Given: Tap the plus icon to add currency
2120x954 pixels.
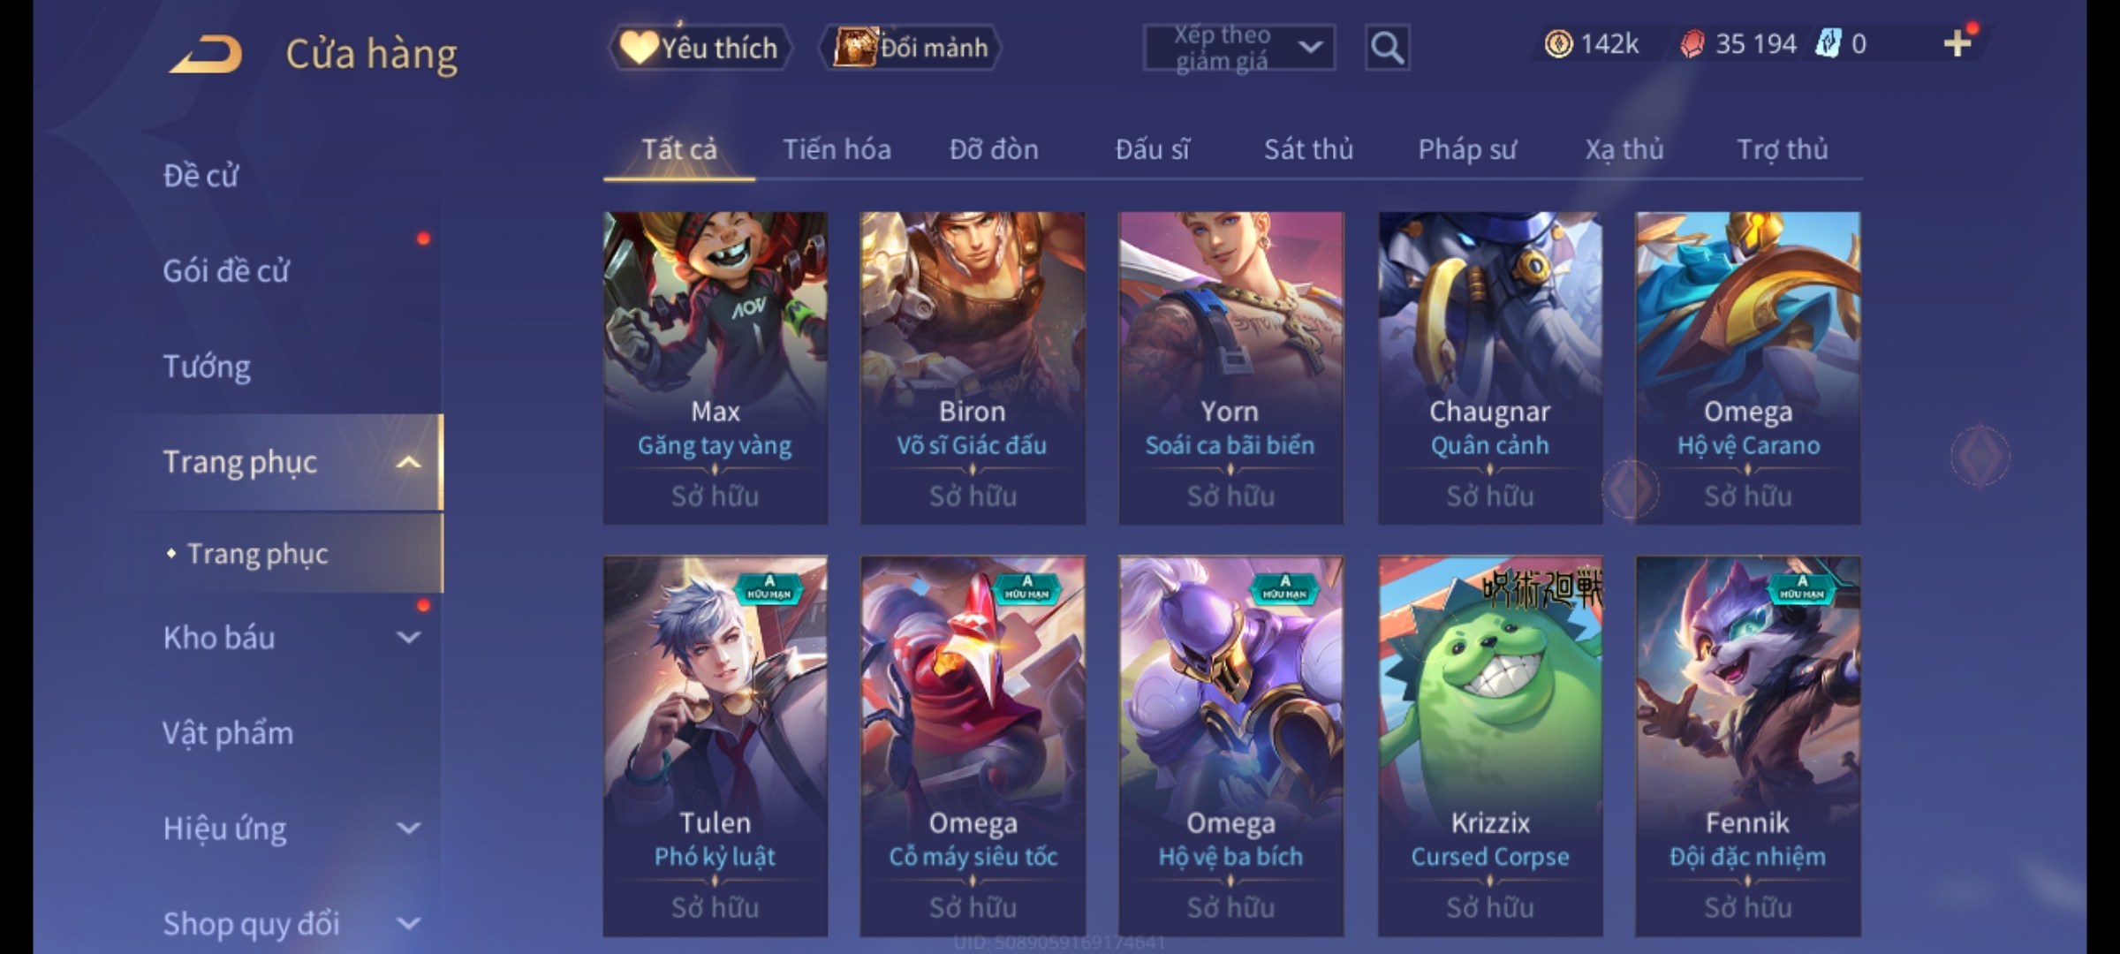Looking at the screenshot, I should pos(1957,43).
